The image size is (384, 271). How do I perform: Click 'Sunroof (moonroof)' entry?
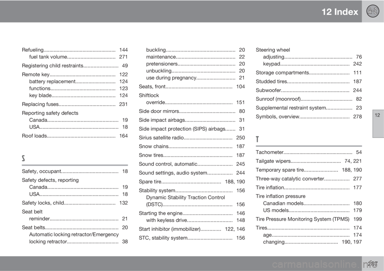tap(309, 99)
